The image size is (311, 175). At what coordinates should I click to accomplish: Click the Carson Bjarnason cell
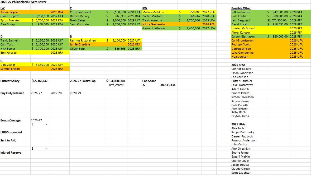(248, 36)
